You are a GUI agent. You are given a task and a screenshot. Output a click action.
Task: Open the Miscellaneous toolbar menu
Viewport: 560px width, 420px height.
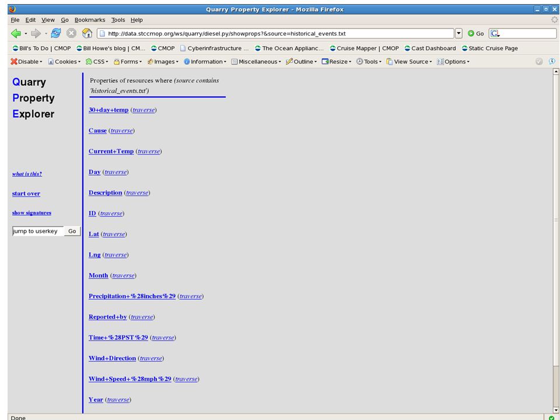click(256, 62)
